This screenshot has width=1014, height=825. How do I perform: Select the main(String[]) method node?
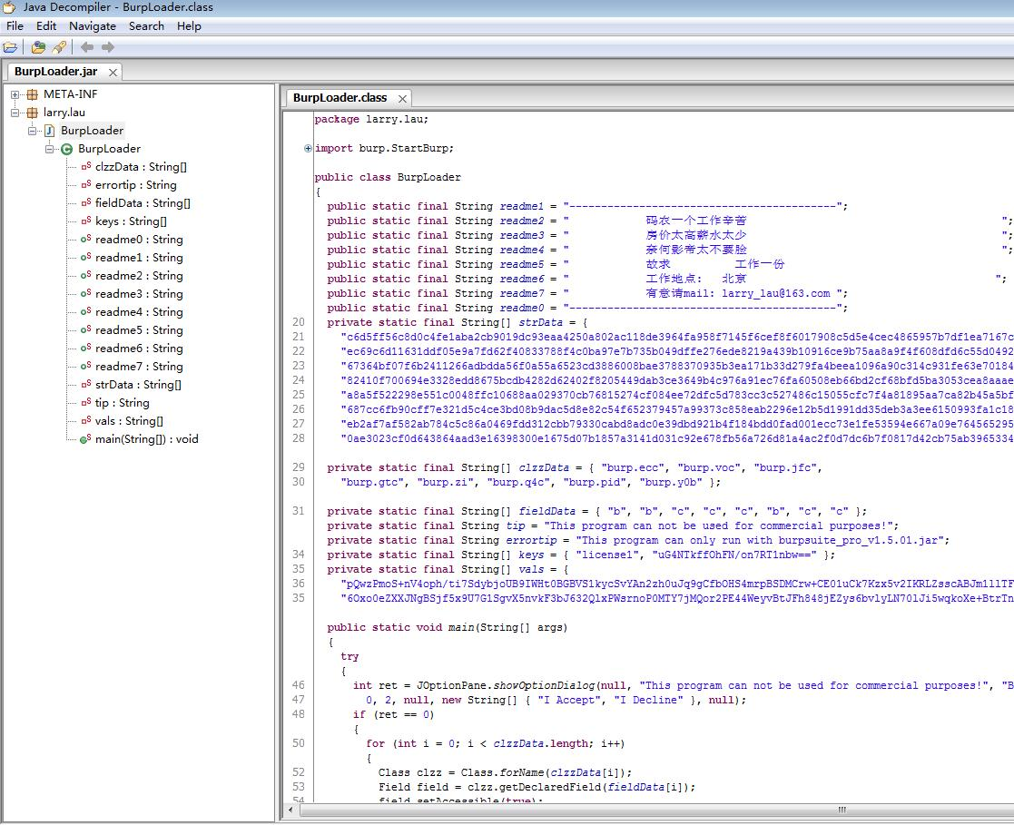click(146, 439)
